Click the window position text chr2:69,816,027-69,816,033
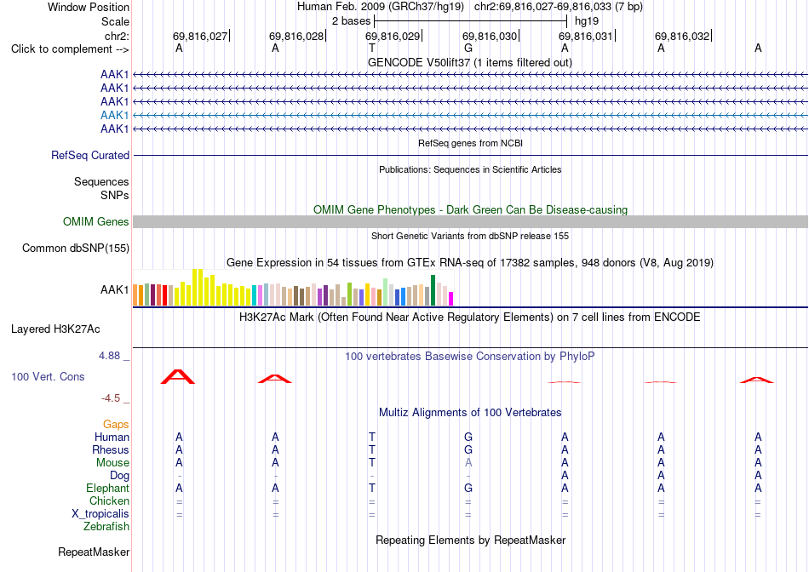The image size is (809, 572). 542,7
